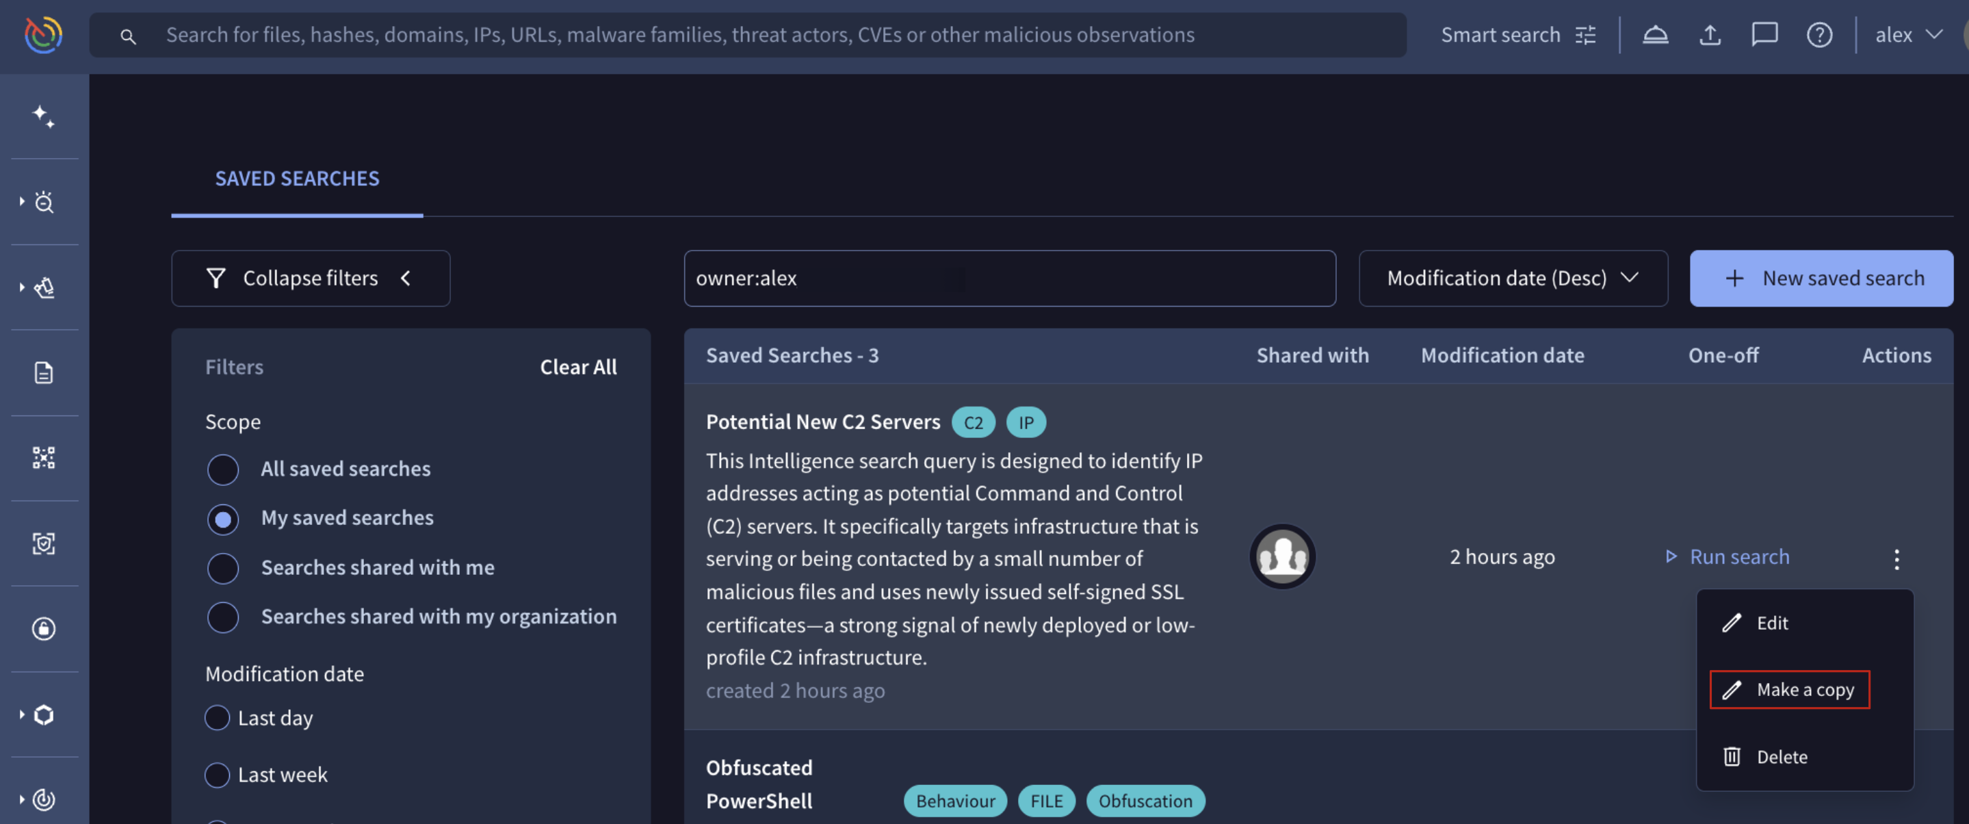
Task: Click the sparkle AI icon in sidebar
Action: (43, 116)
